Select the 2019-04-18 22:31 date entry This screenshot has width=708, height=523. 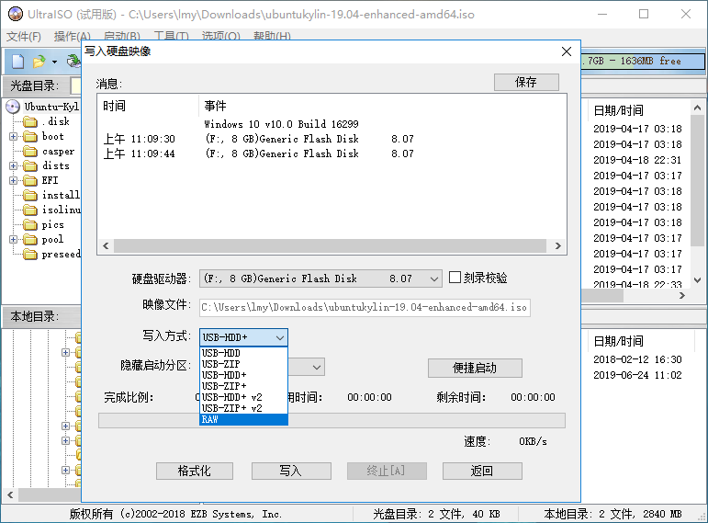pyautogui.click(x=637, y=160)
